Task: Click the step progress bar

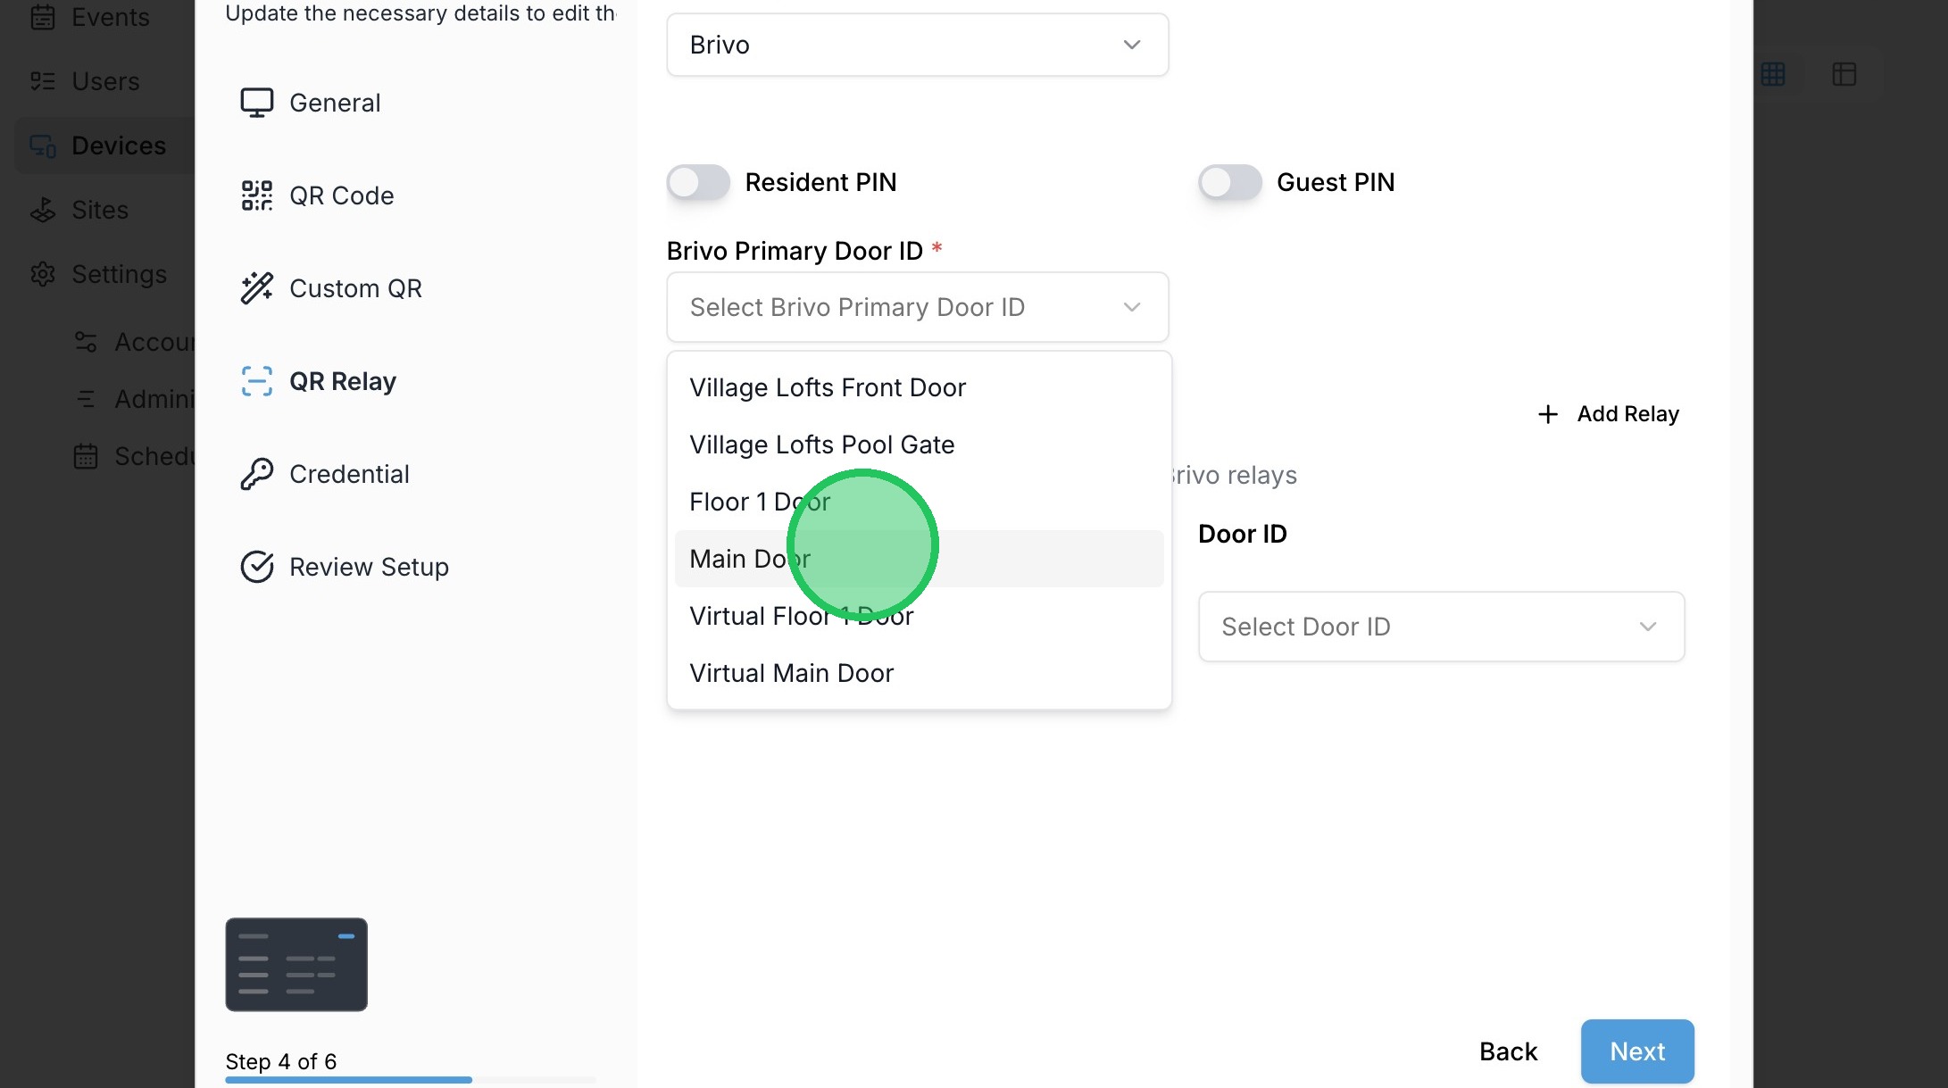Action: pyautogui.click(x=410, y=1080)
